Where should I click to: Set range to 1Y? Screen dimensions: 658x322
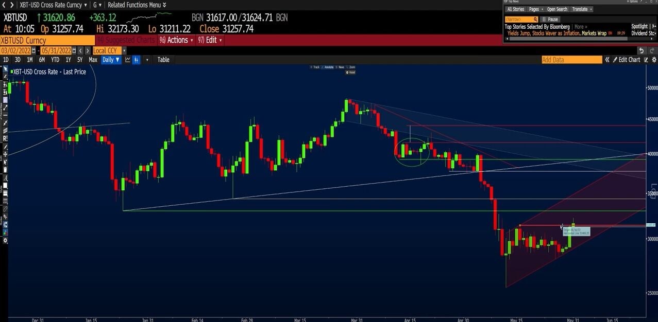click(68, 60)
